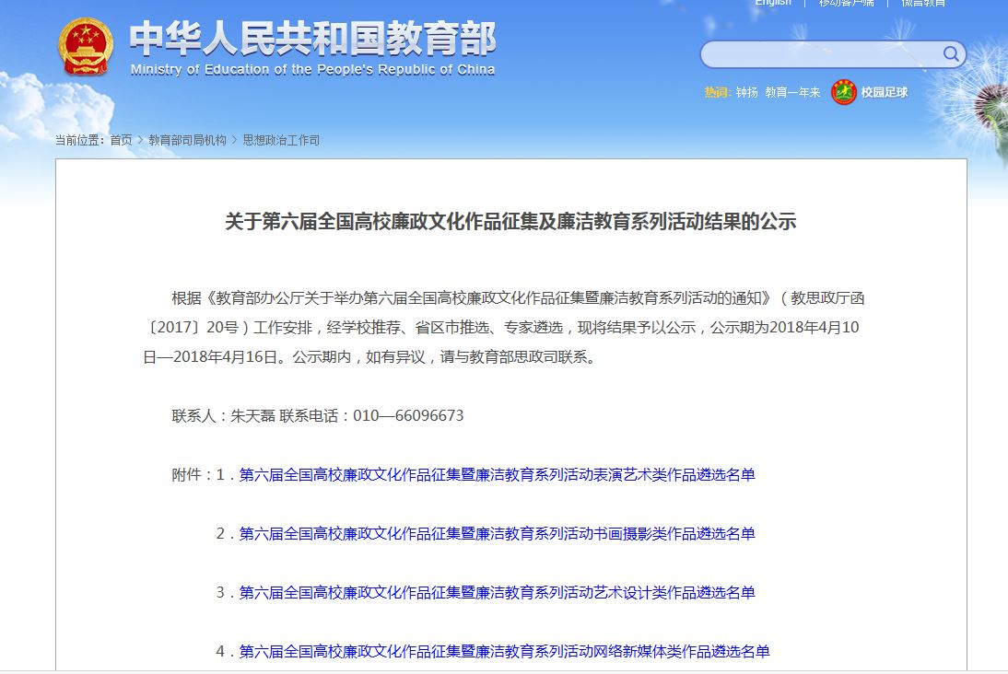Go to 首页 in the breadcrumb

[x=121, y=141]
